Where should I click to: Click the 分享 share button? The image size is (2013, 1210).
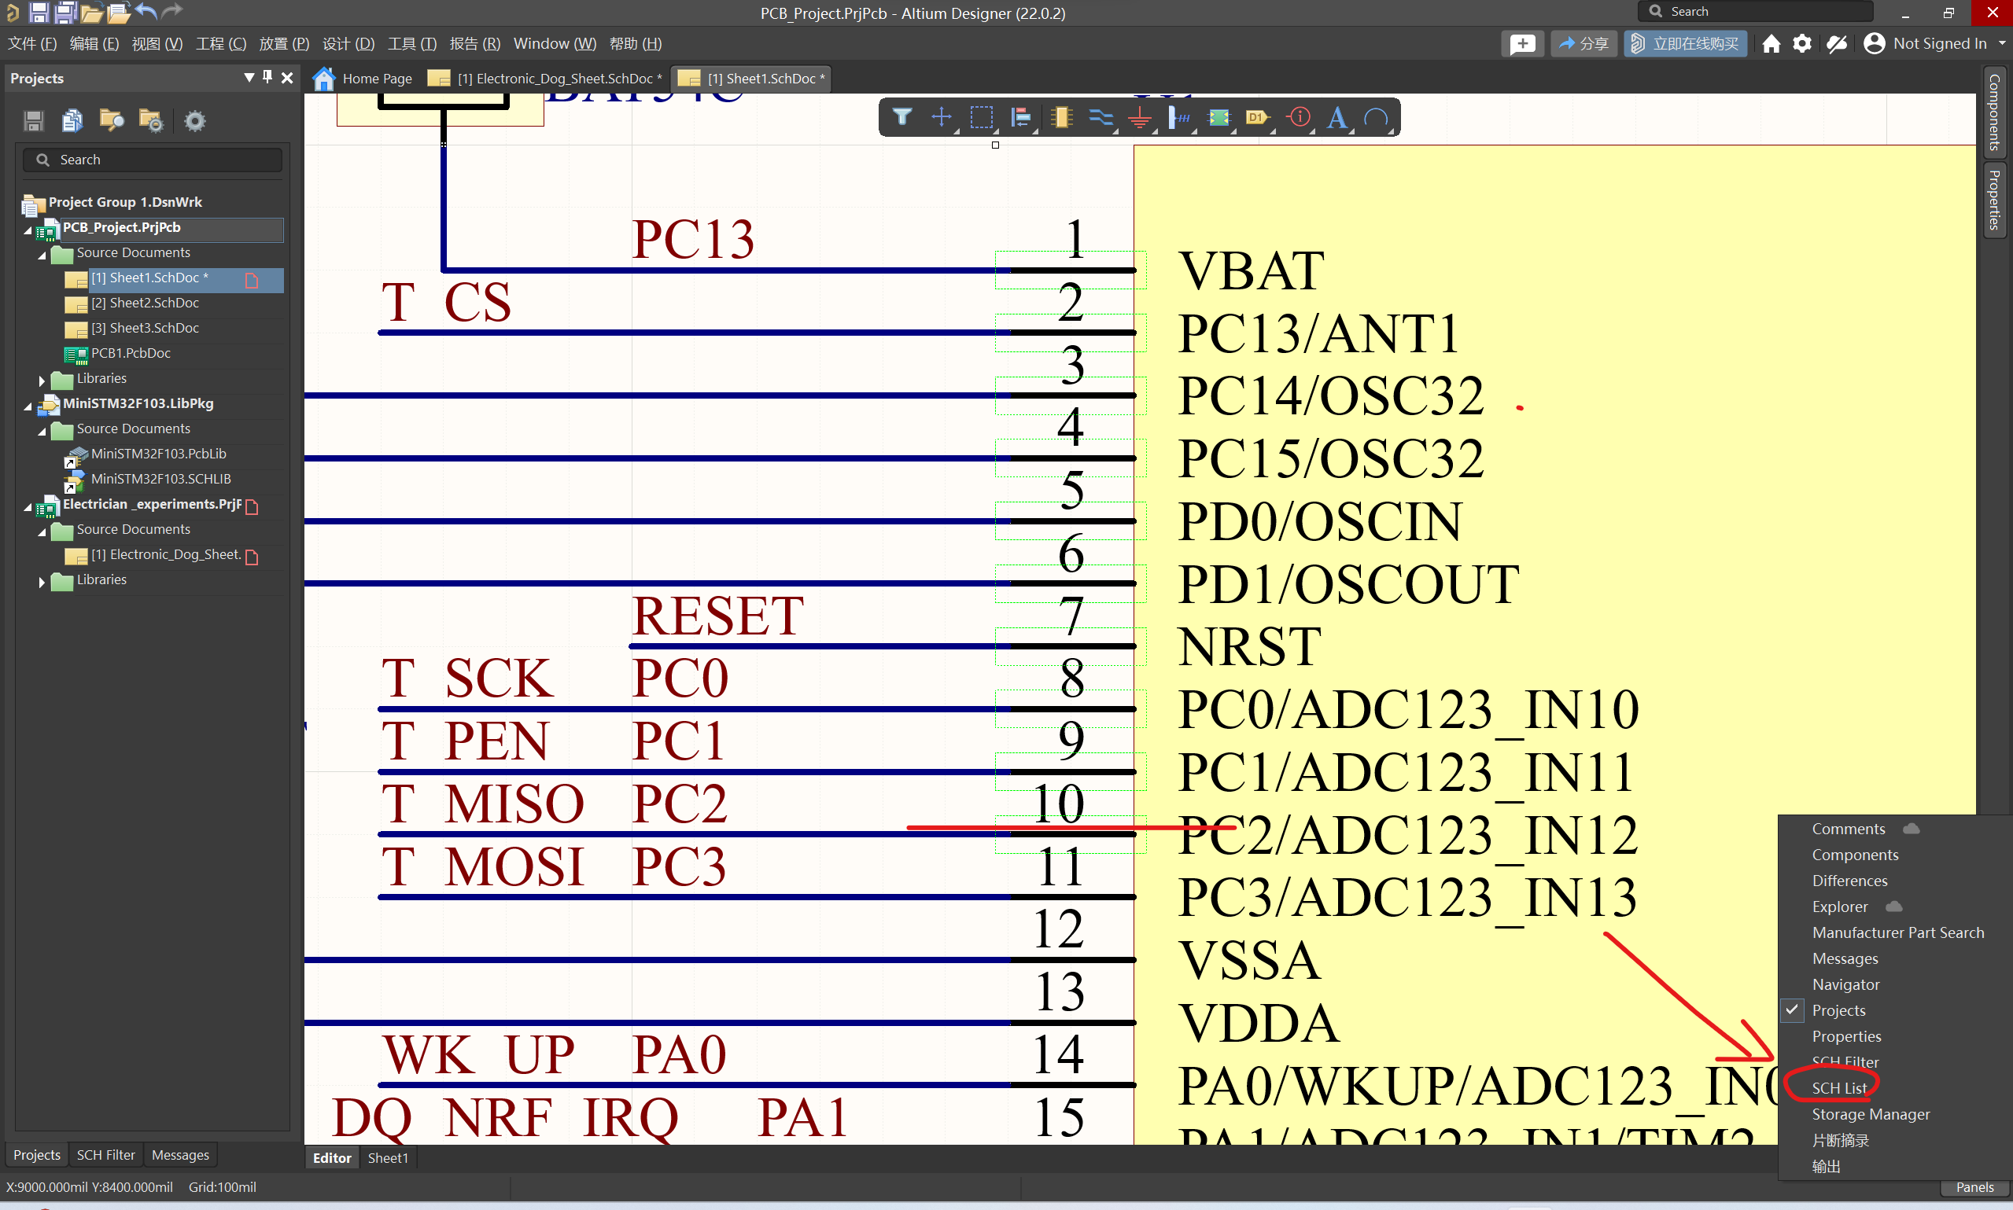click(1583, 43)
